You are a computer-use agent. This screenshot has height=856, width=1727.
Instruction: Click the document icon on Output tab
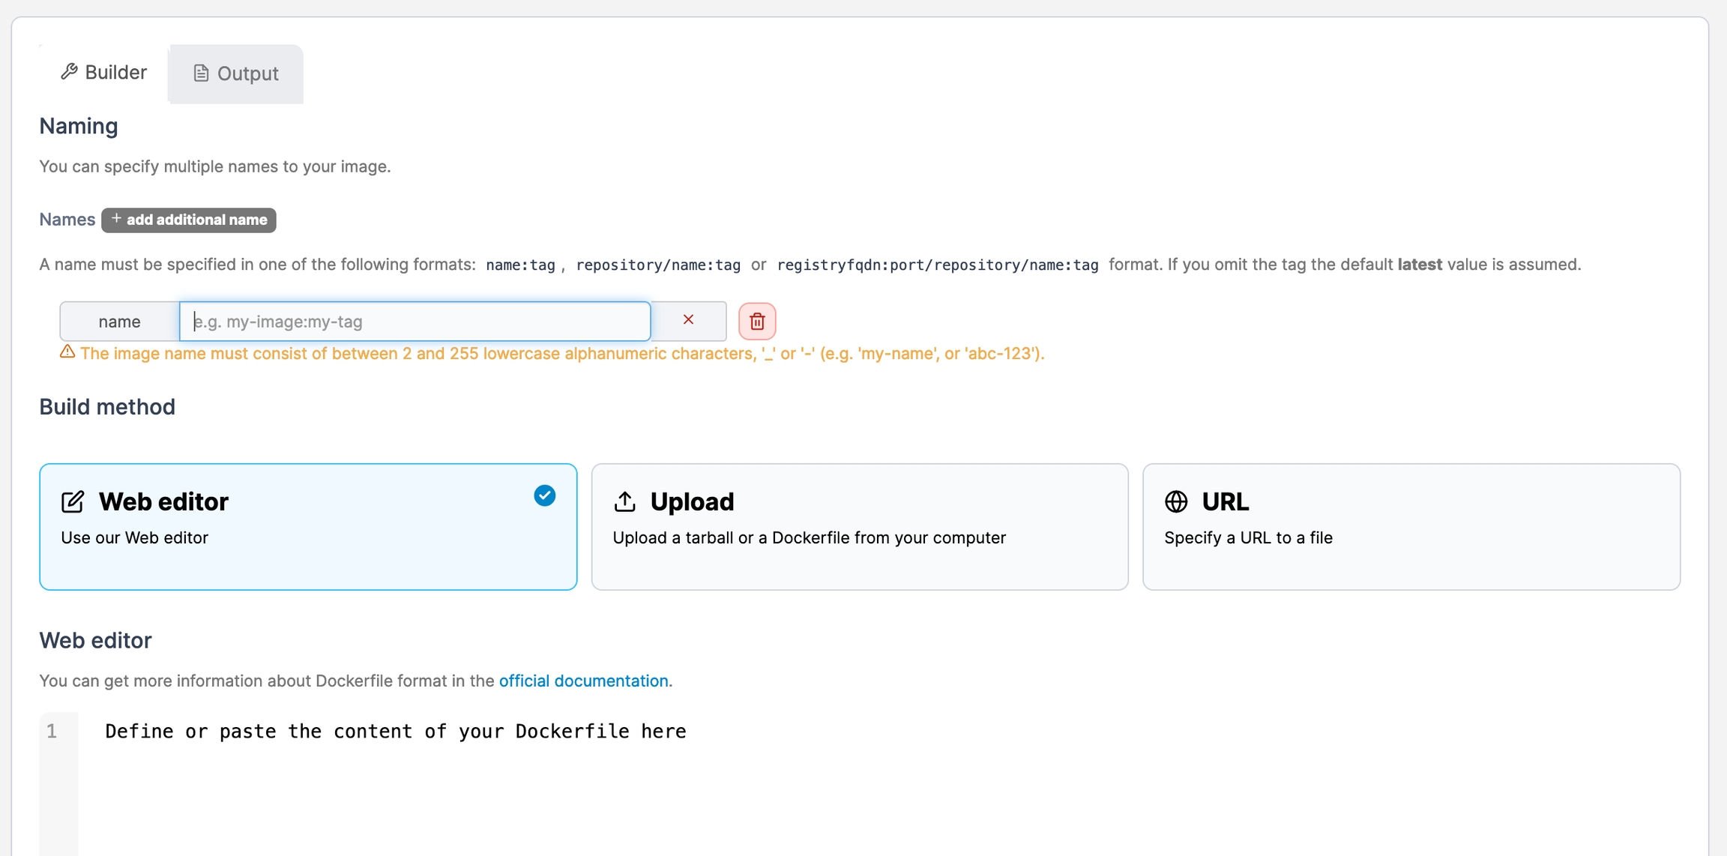click(201, 73)
